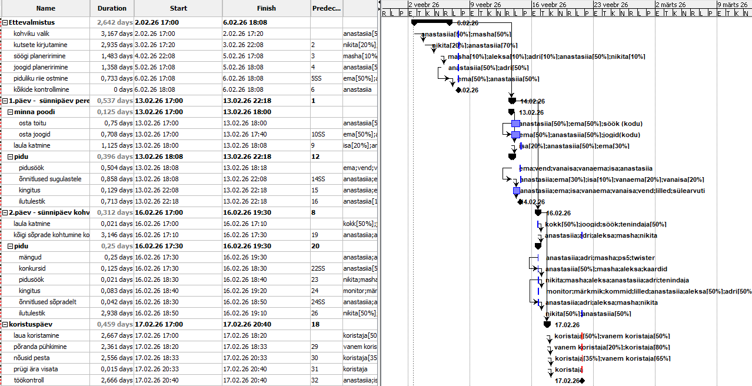Collapse the Ettevalmistus summary task
The height and width of the screenshot is (386, 752).
coord(5,22)
